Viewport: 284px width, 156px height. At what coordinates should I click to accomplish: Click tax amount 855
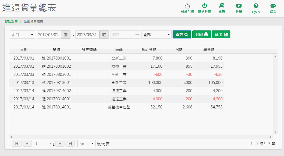[189, 66]
